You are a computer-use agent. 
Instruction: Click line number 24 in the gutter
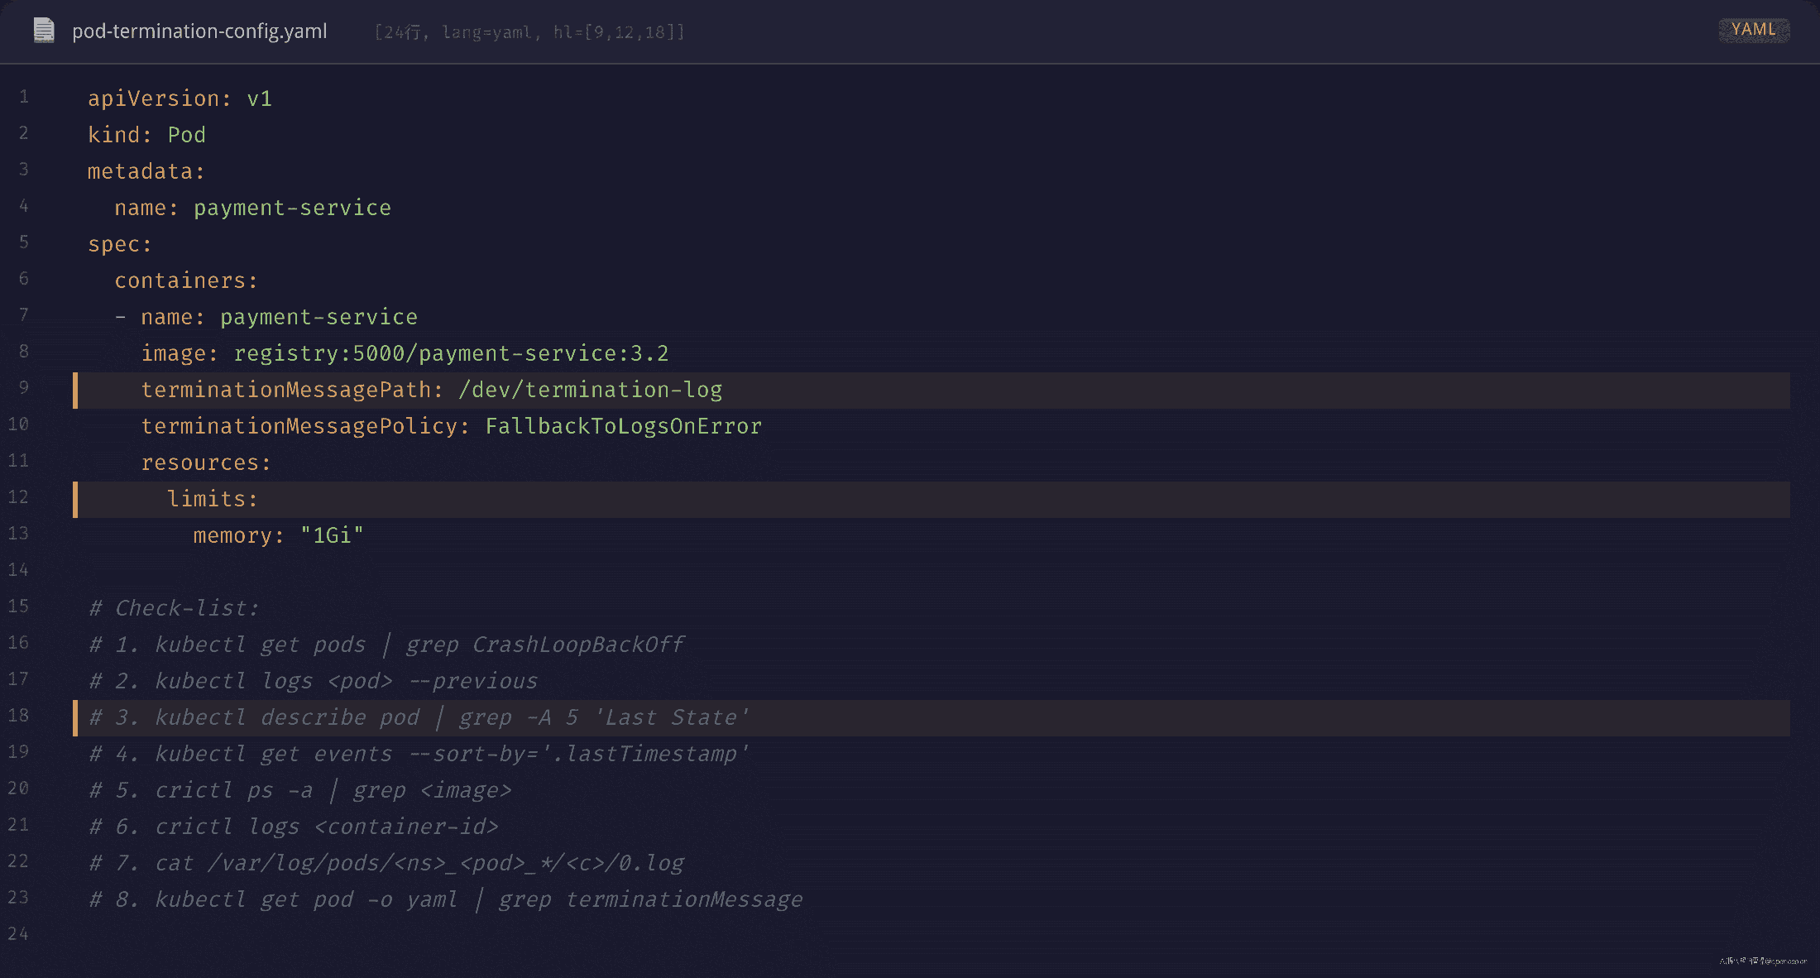tap(18, 934)
